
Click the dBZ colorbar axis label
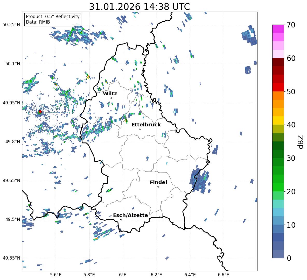(301, 142)
